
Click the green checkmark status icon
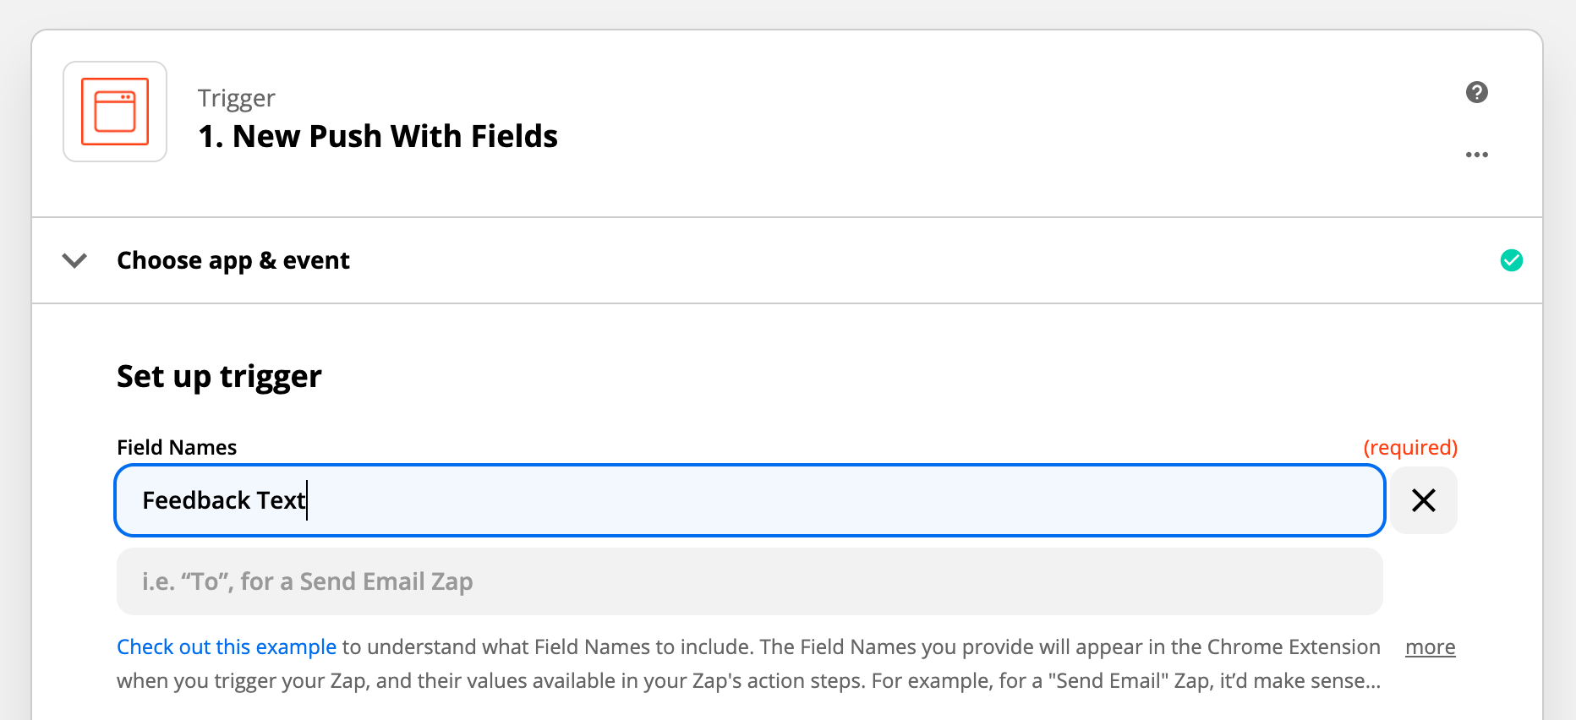pyautogui.click(x=1511, y=260)
